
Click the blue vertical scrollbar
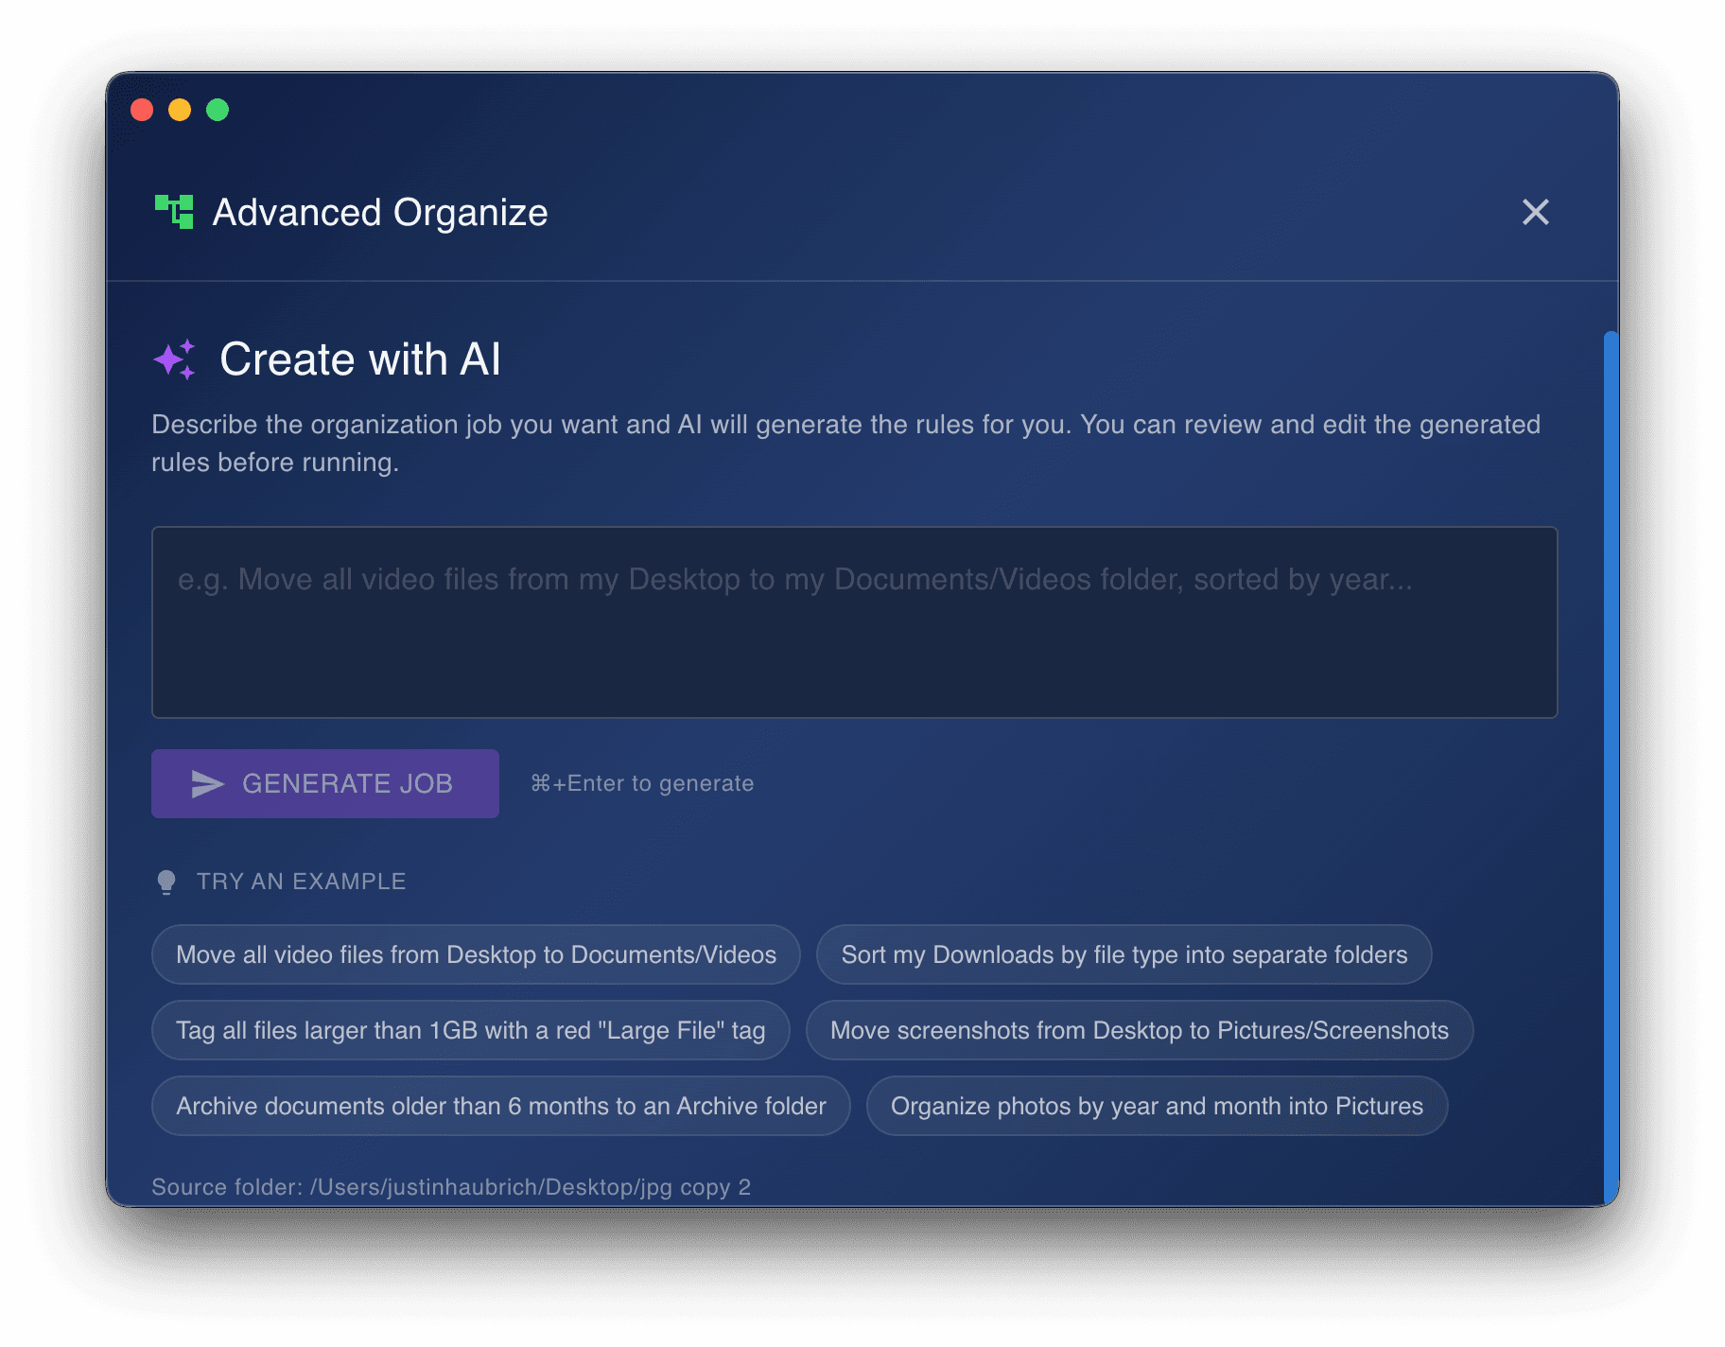[x=1611, y=757]
